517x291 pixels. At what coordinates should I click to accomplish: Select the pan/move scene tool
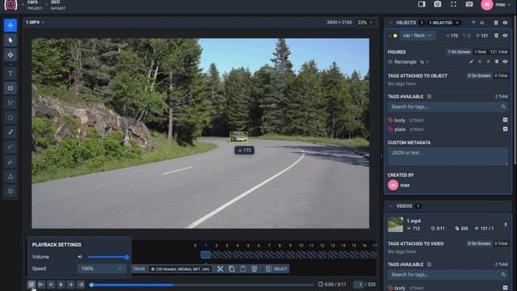click(11, 25)
